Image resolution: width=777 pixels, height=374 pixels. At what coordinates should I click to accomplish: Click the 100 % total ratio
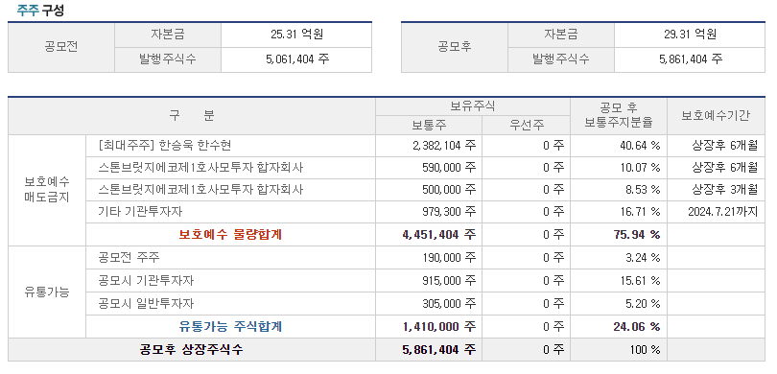tap(646, 350)
